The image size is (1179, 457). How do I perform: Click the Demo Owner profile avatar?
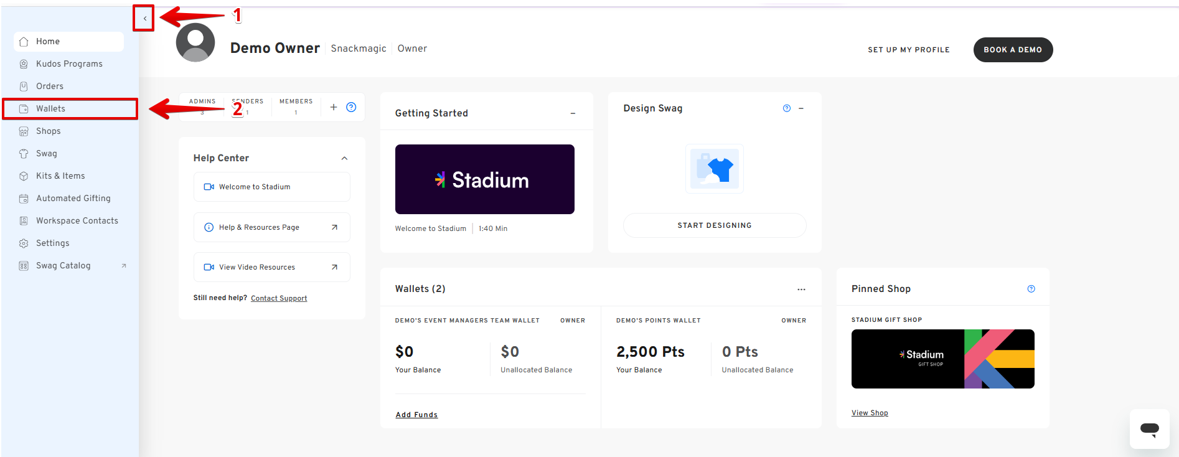pos(195,43)
